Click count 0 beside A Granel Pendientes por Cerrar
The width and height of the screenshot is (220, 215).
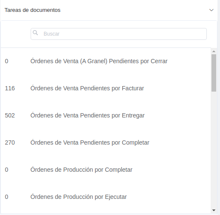coord(6,61)
